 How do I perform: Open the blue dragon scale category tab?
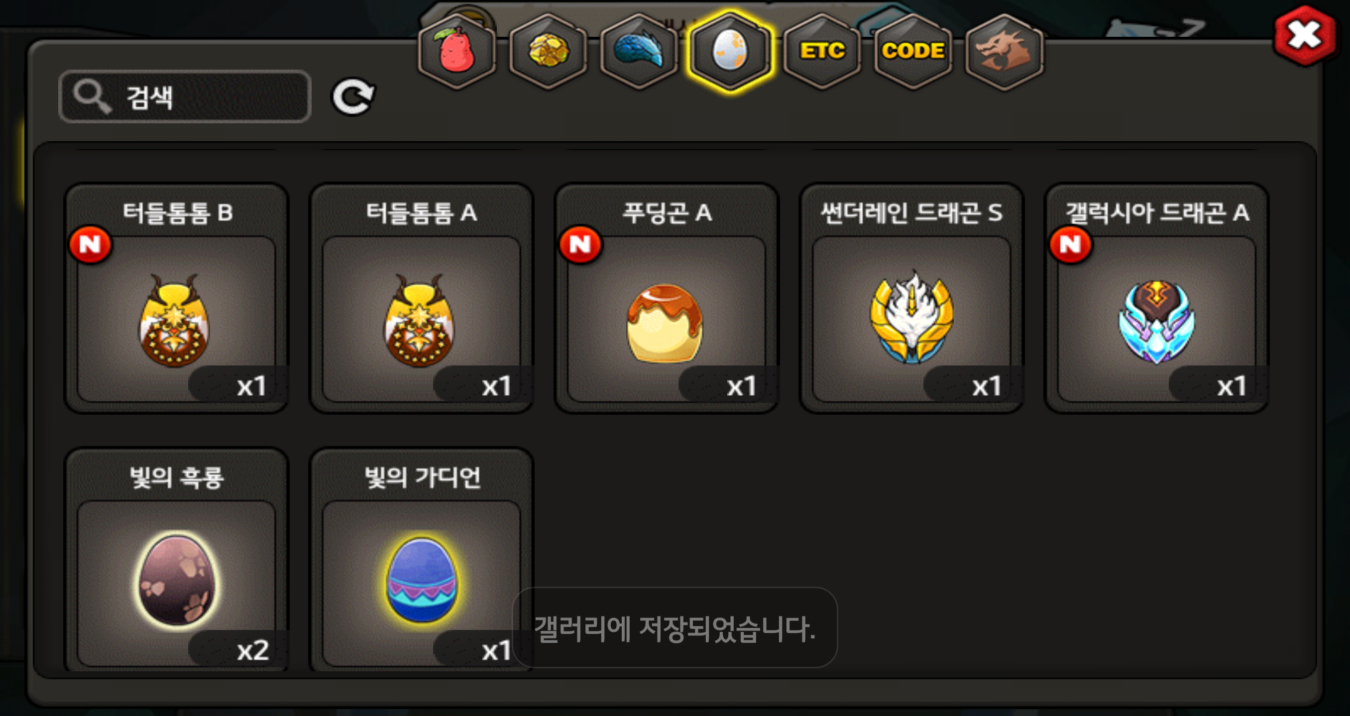[639, 51]
